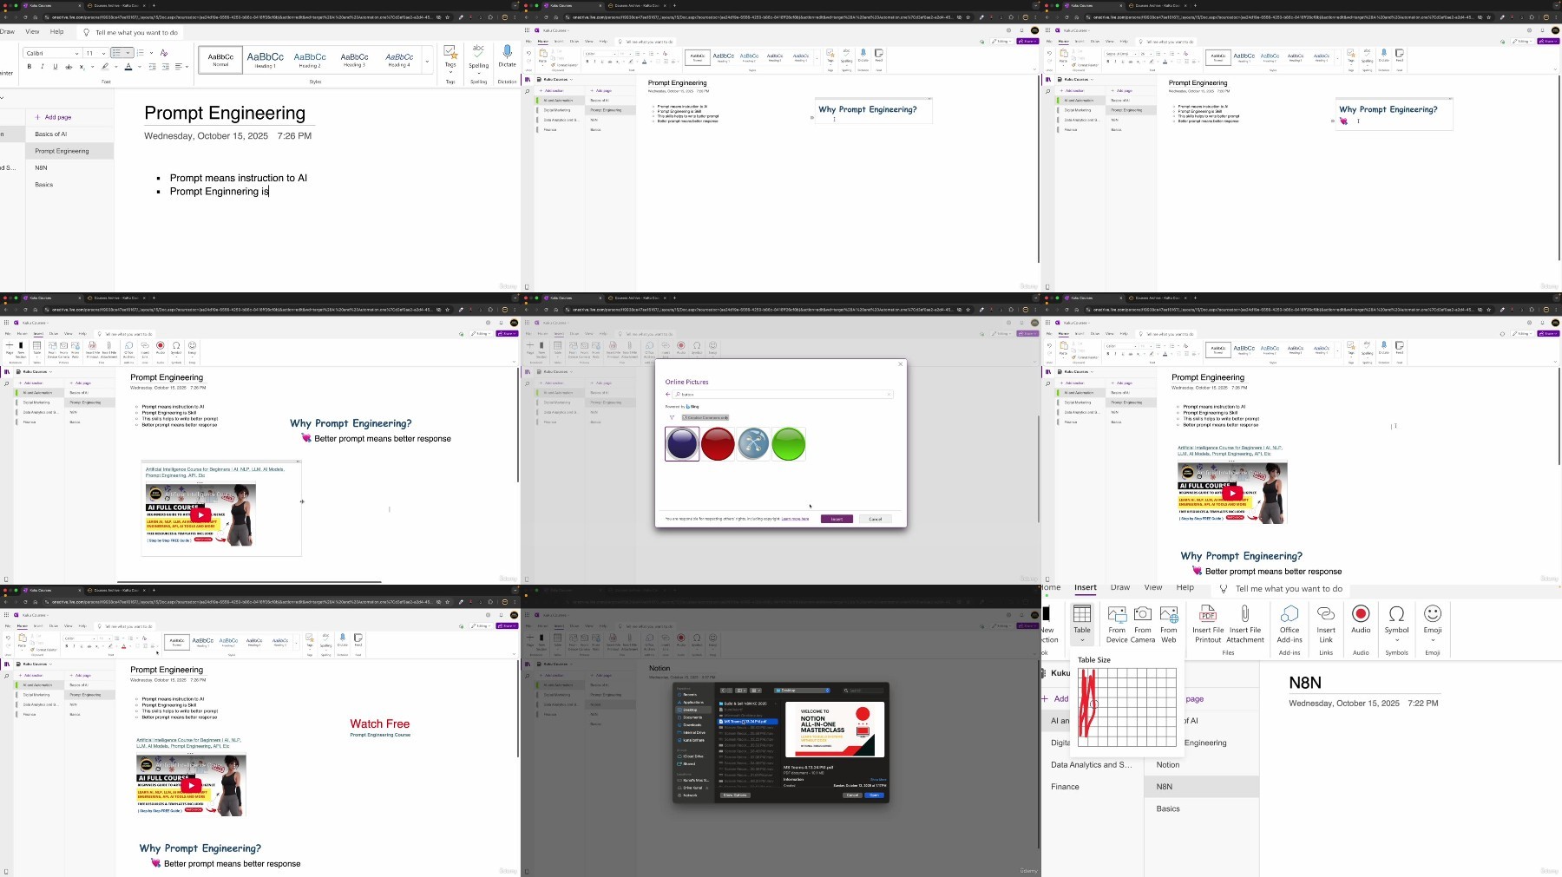Click Decrease Indent icon in enlarged font ribbon
The width and height of the screenshot is (1562, 877).
coord(153,67)
